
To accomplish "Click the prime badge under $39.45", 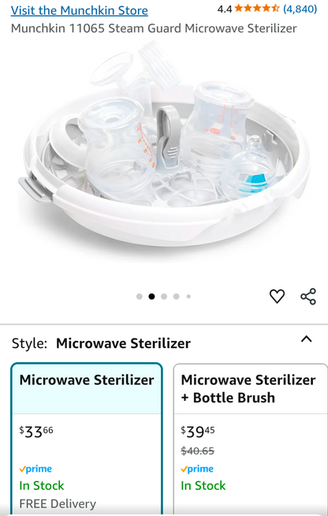I will 197,469.
